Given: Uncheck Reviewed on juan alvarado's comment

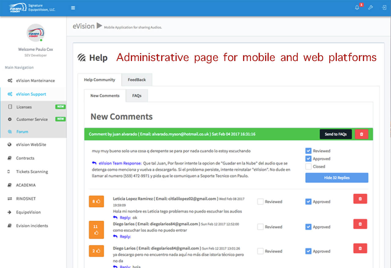Looking at the screenshot, I should [x=308, y=151].
